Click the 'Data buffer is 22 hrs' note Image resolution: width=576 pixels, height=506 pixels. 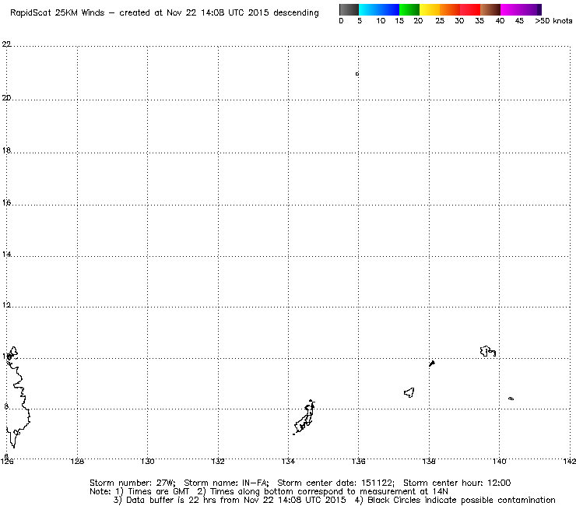coord(230,500)
